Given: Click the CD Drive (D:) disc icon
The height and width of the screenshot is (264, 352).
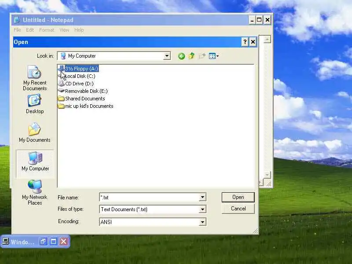Looking at the screenshot, I should (61, 84).
